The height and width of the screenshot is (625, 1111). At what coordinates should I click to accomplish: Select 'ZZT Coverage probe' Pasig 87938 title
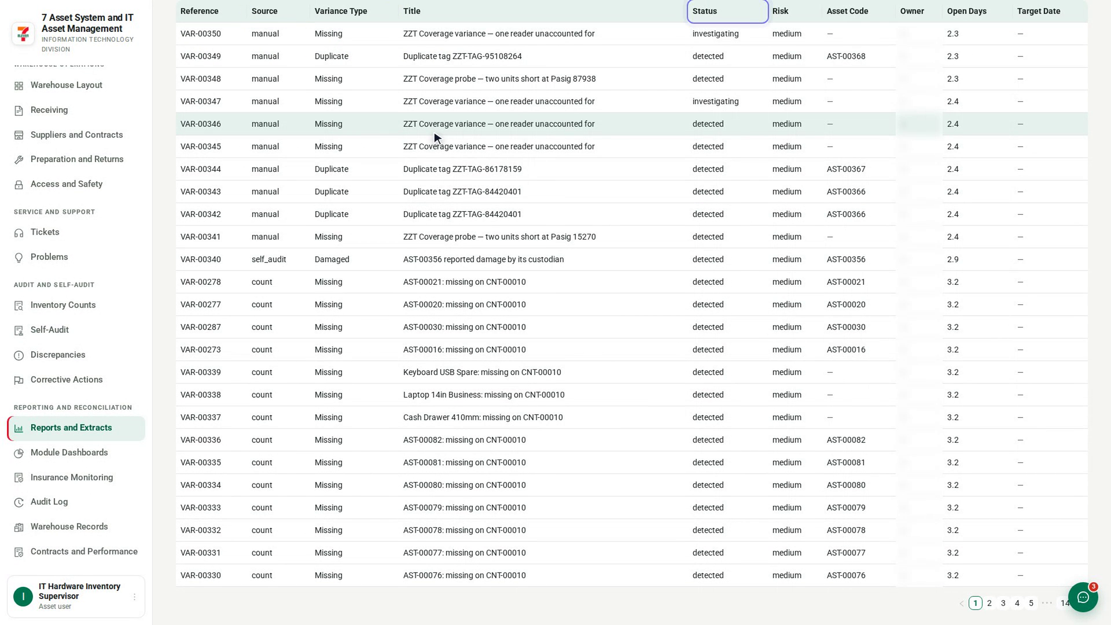[499, 79]
